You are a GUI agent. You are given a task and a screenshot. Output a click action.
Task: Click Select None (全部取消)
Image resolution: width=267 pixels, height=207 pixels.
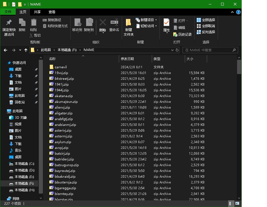click(x=206, y=26)
